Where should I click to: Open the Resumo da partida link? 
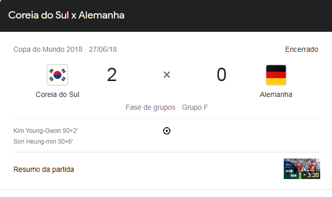point(44,169)
